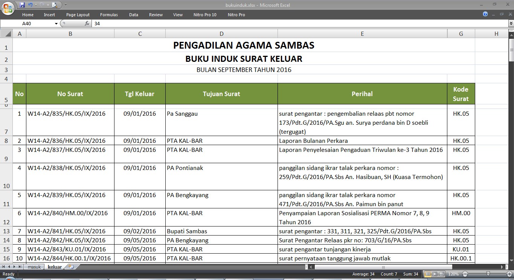This screenshot has height=280, width=514.
Task: Switch to the Page Layout tab
Action: coord(78,15)
